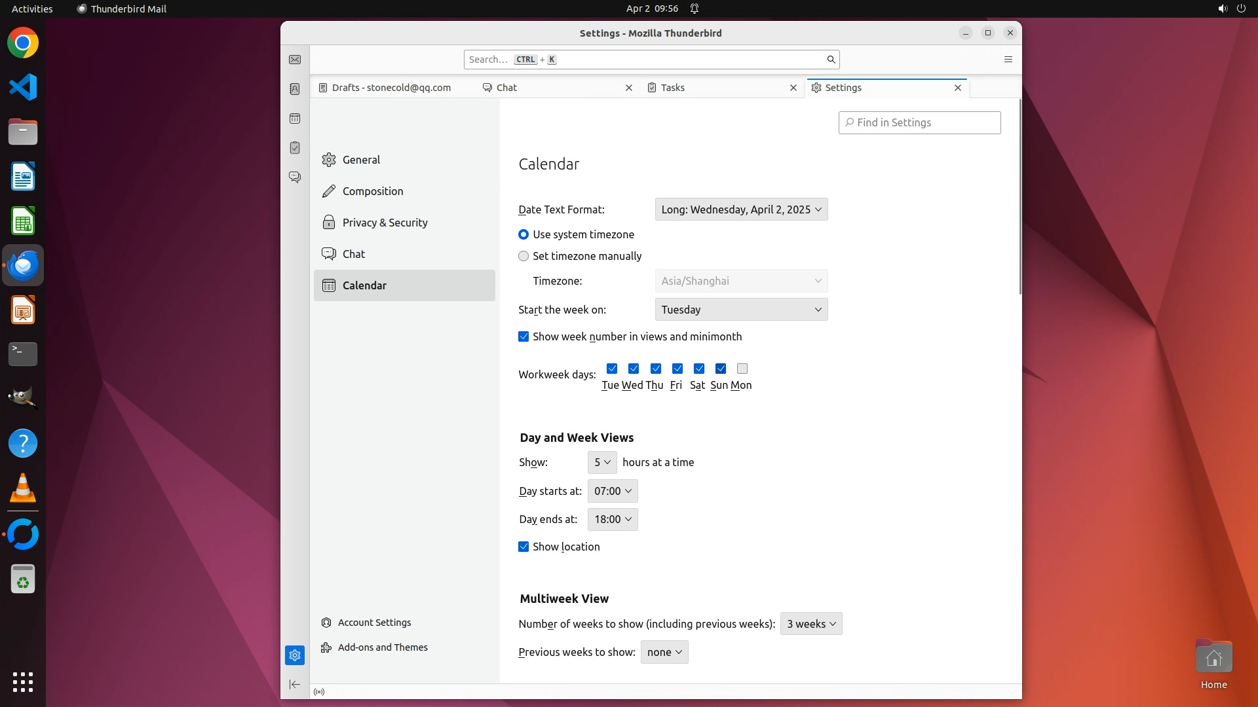The width and height of the screenshot is (1258, 707).
Task: Uncheck Show week number checkbox
Action: (524, 337)
